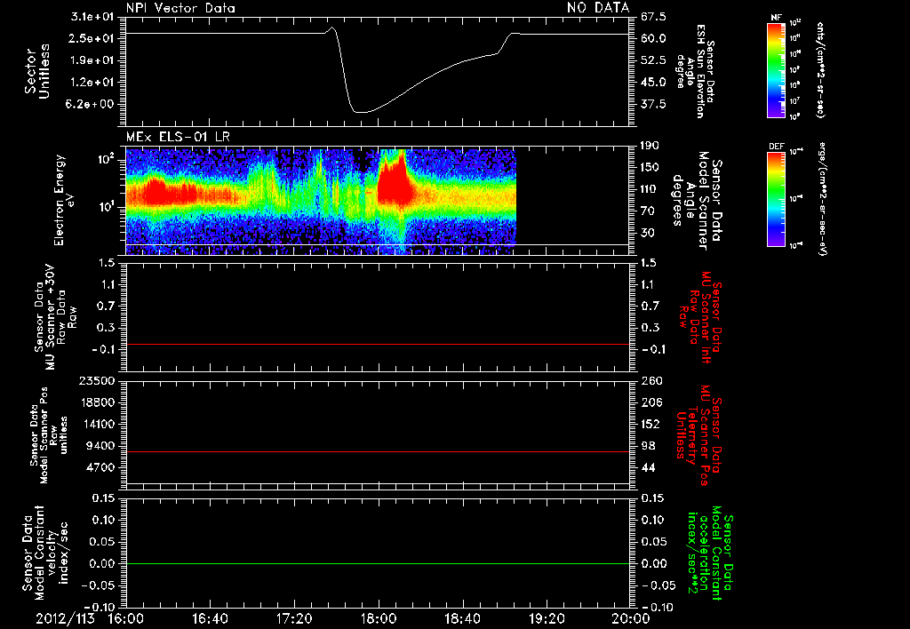Click the 'NO DATA' label
The image size is (910, 629).
(598, 7)
